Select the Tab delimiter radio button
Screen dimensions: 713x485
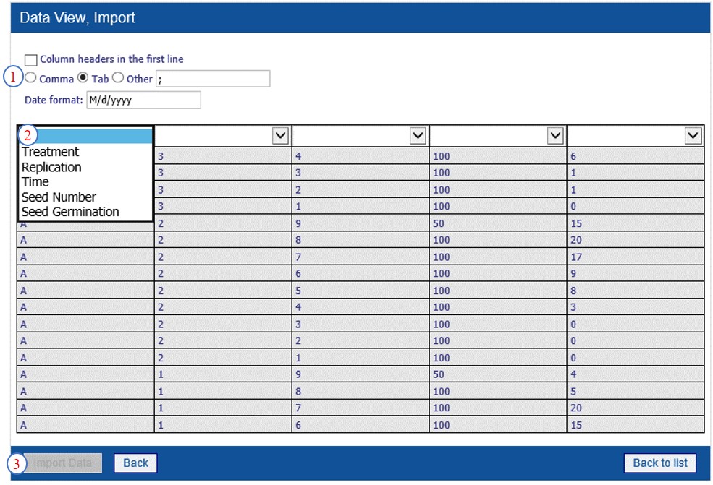tap(83, 78)
